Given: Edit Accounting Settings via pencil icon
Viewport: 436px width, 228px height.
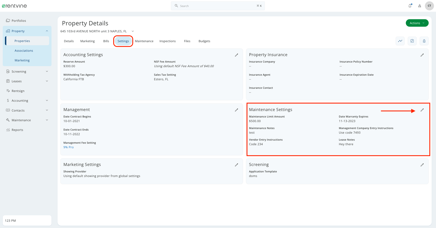Looking at the screenshot, I should pyautogui.click(x=237, y=55).
